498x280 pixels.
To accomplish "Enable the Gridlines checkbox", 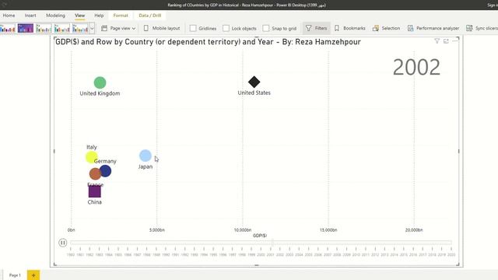I will (x=193, y=28).
